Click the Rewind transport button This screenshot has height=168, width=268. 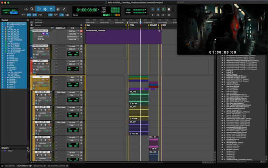pos(158,15)
